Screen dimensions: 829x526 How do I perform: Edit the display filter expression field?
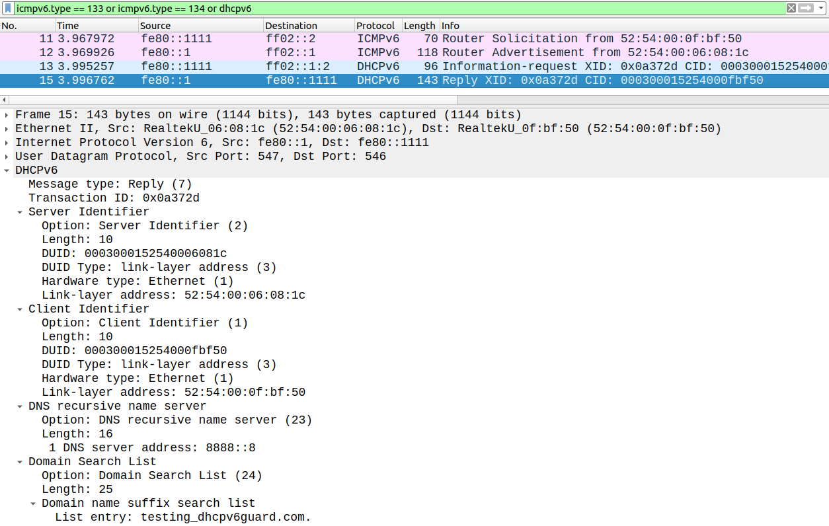pyautogui.click(x=399, y=8)
